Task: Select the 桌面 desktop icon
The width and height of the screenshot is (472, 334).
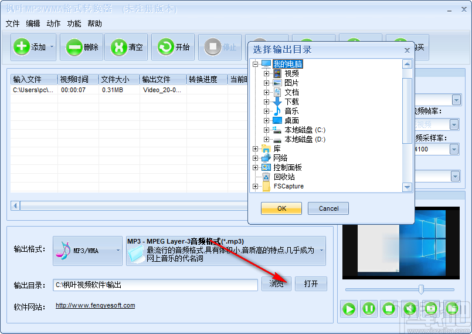Action: (x=277, y=120)
